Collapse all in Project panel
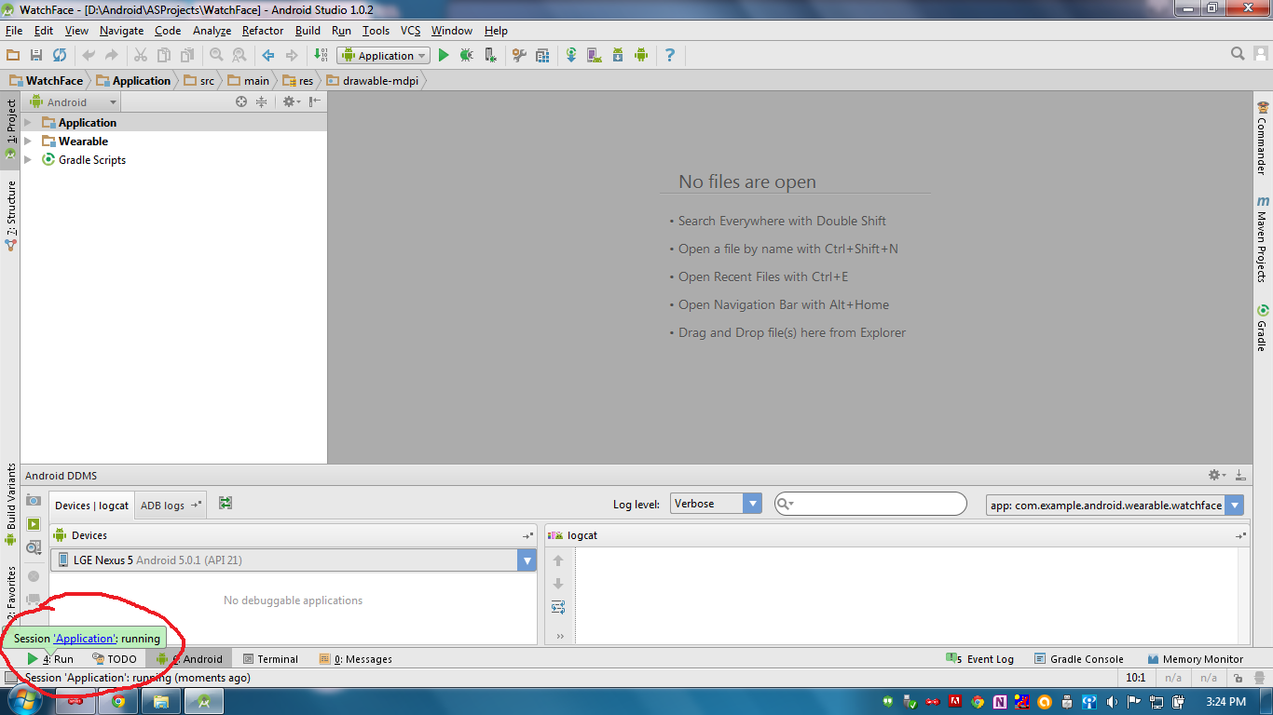This screenshot has width=1273, height=715. pyautogui.click(x=262, y=102)
